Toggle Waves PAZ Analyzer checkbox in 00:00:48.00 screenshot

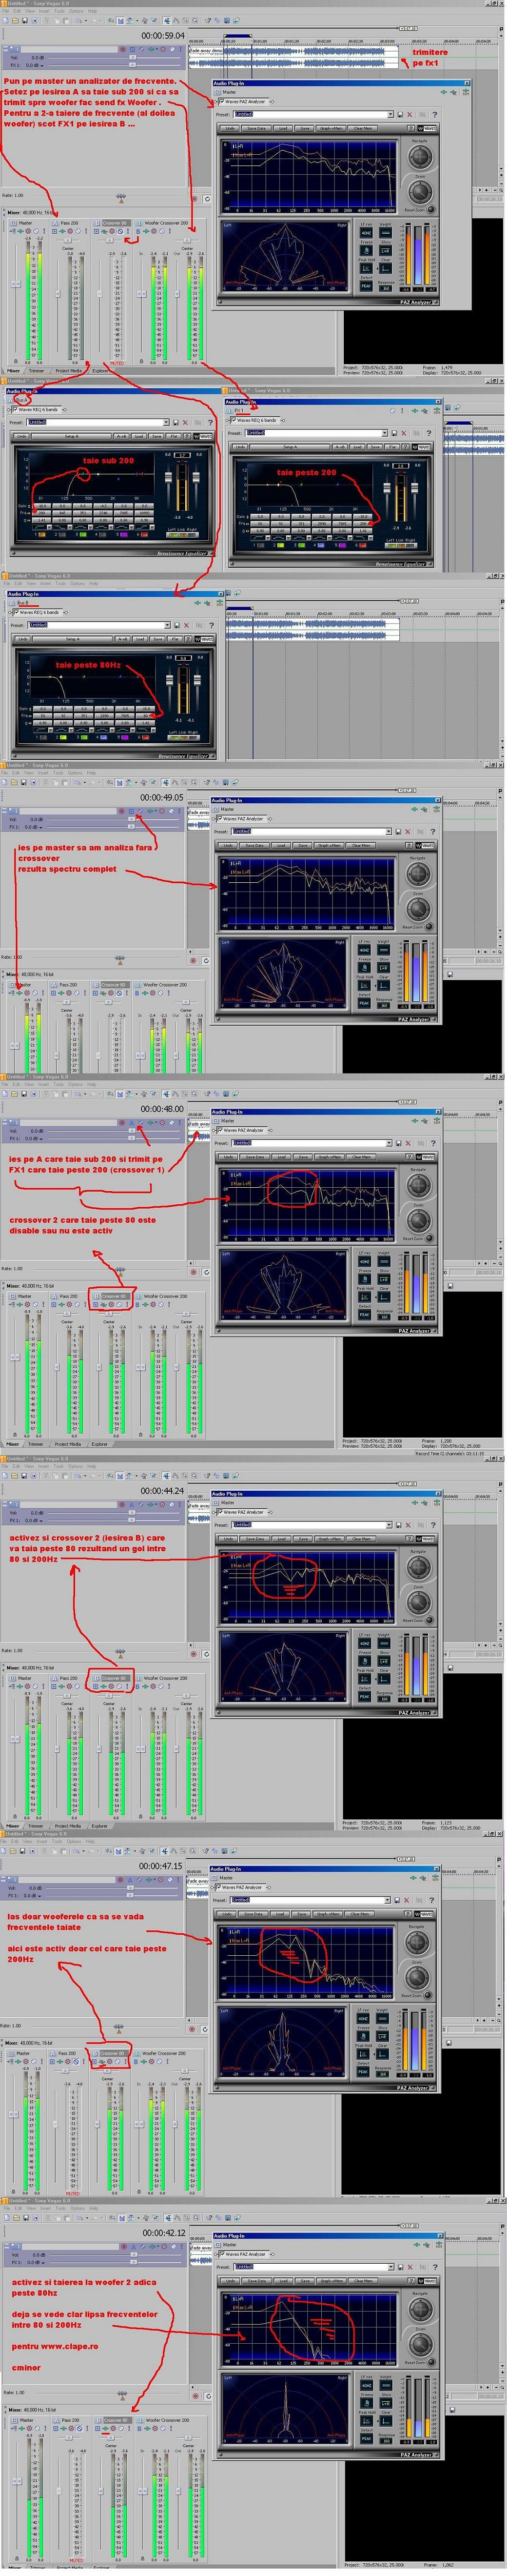pos(220,1130)
